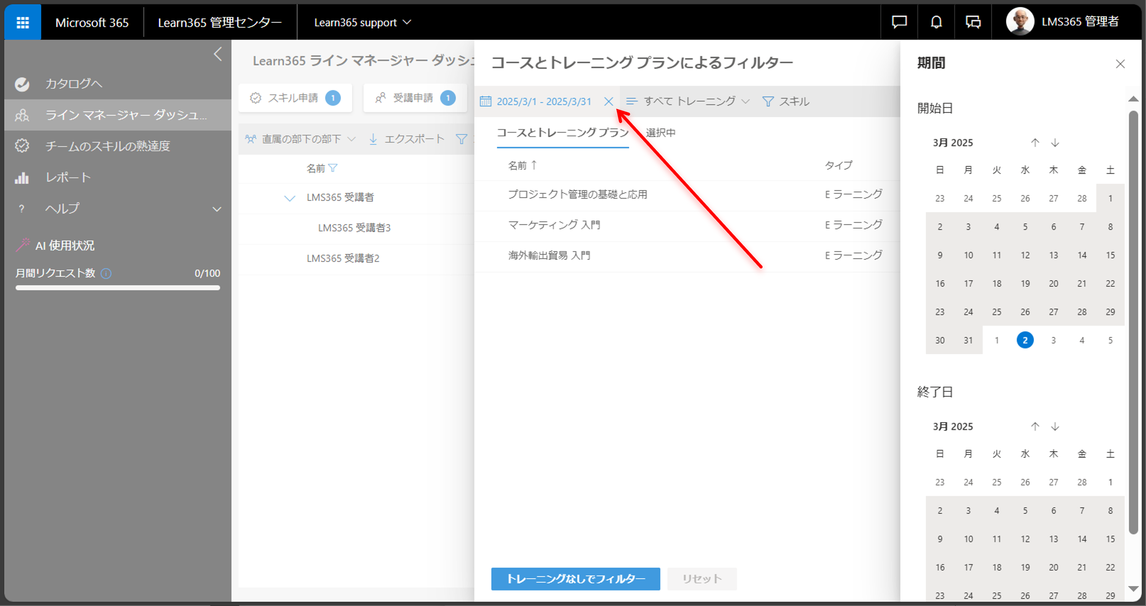Screen dimensions: 1146x606
Task: Open the Learn365 support dropdown
Action: point(362,22)
